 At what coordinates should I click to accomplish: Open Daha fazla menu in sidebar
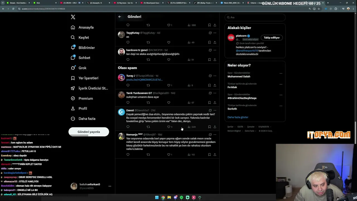point(83,119)
